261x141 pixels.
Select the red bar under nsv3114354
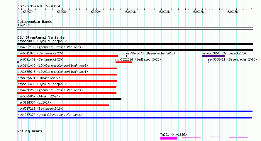63,105
